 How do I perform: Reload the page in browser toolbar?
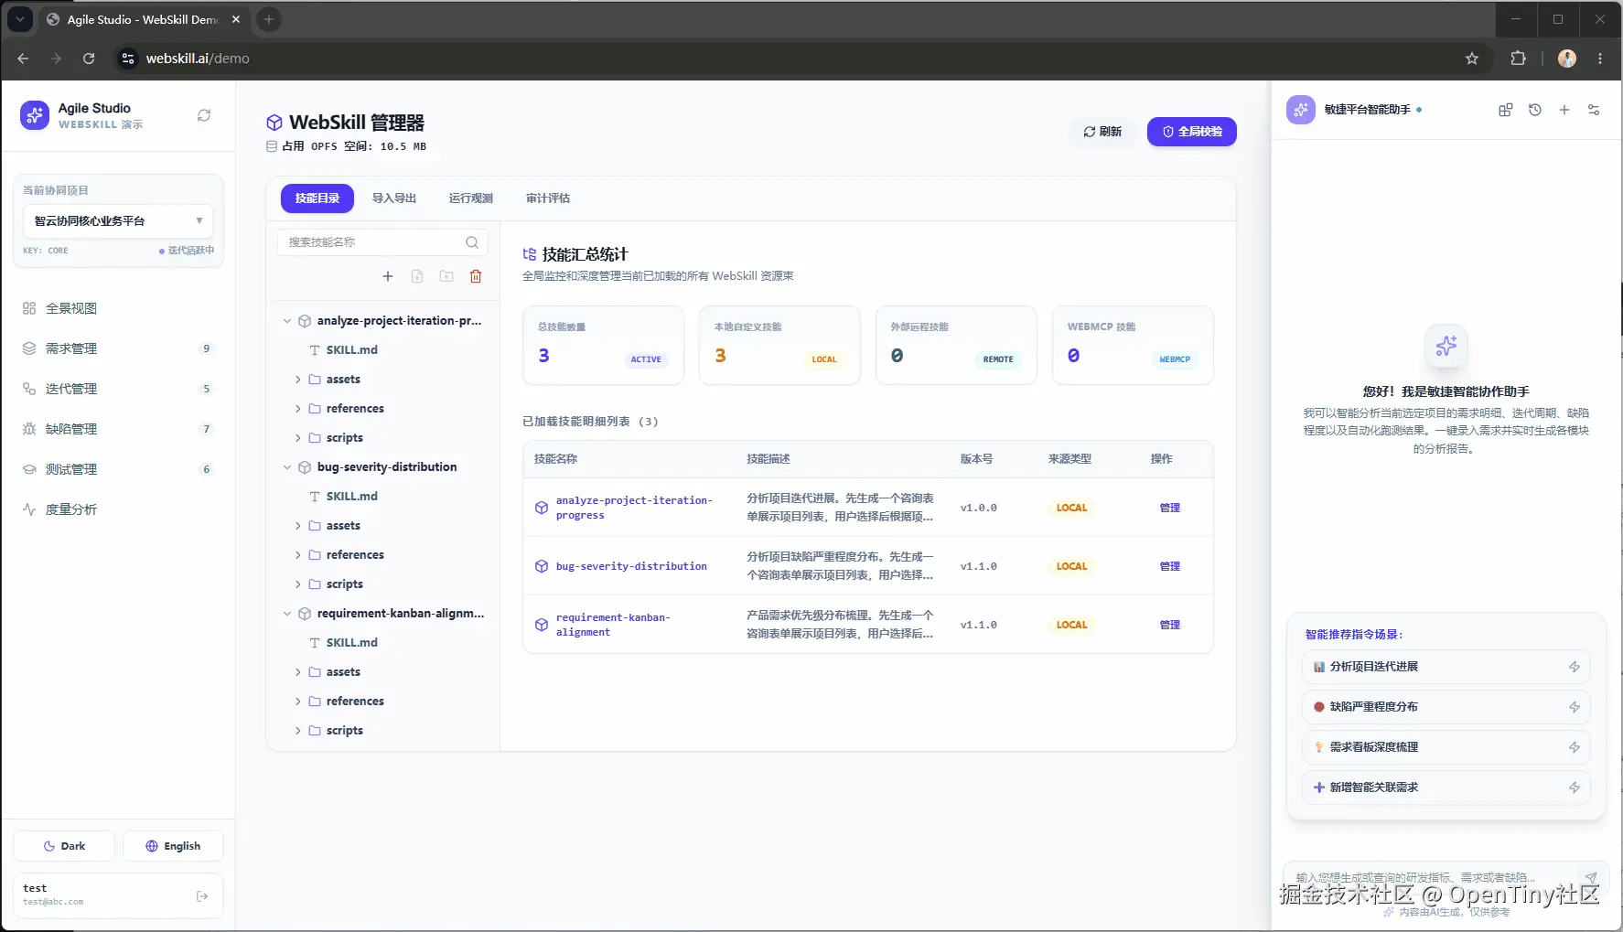(89, 59)
